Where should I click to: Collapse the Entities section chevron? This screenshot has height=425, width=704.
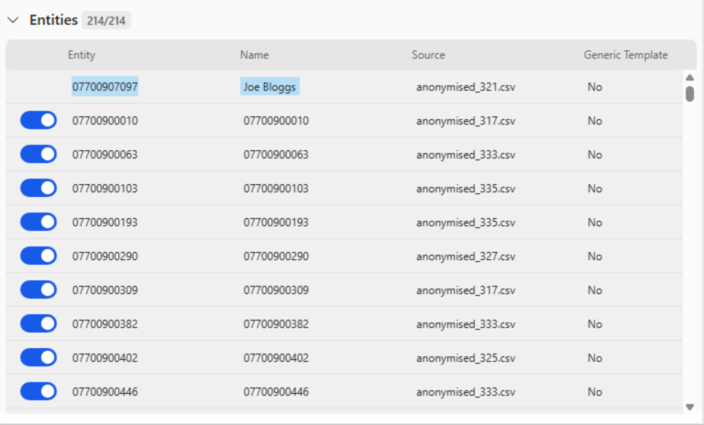pyautogui.click(x=13, y=20)
